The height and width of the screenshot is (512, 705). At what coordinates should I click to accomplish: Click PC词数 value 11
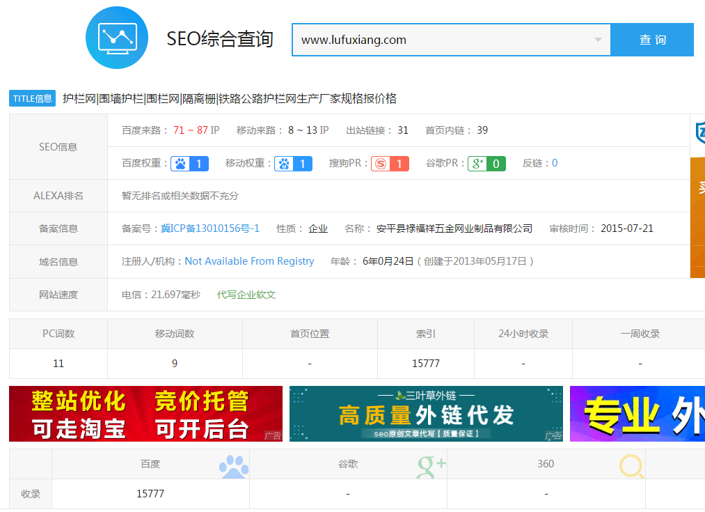(58, 364)
